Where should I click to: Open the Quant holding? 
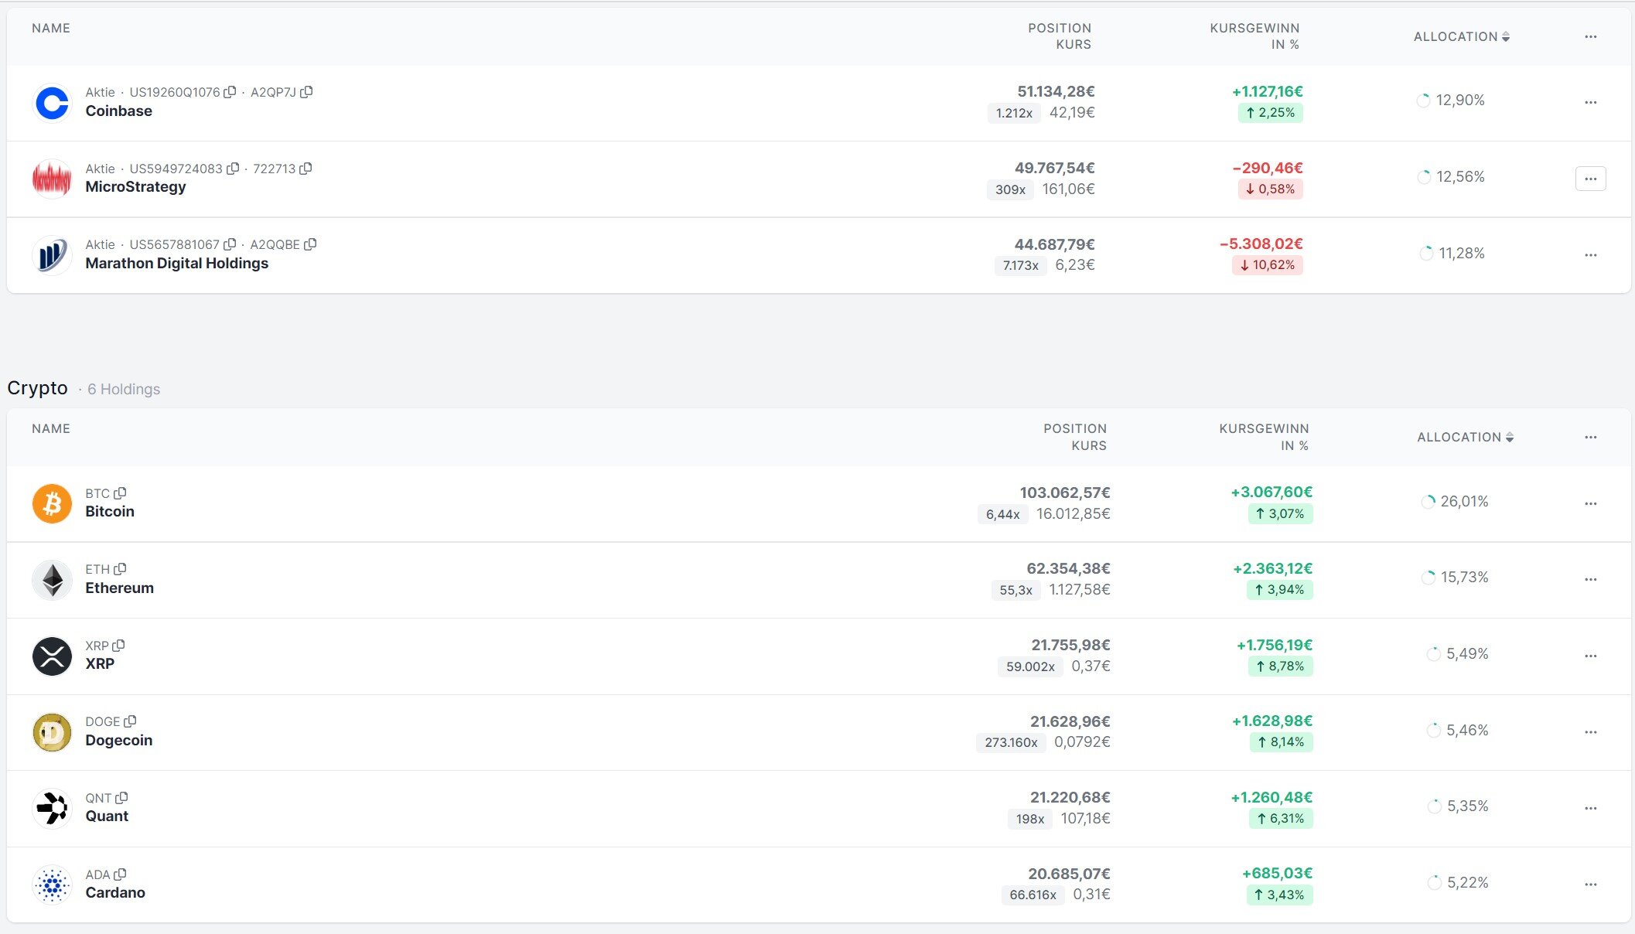107,816
